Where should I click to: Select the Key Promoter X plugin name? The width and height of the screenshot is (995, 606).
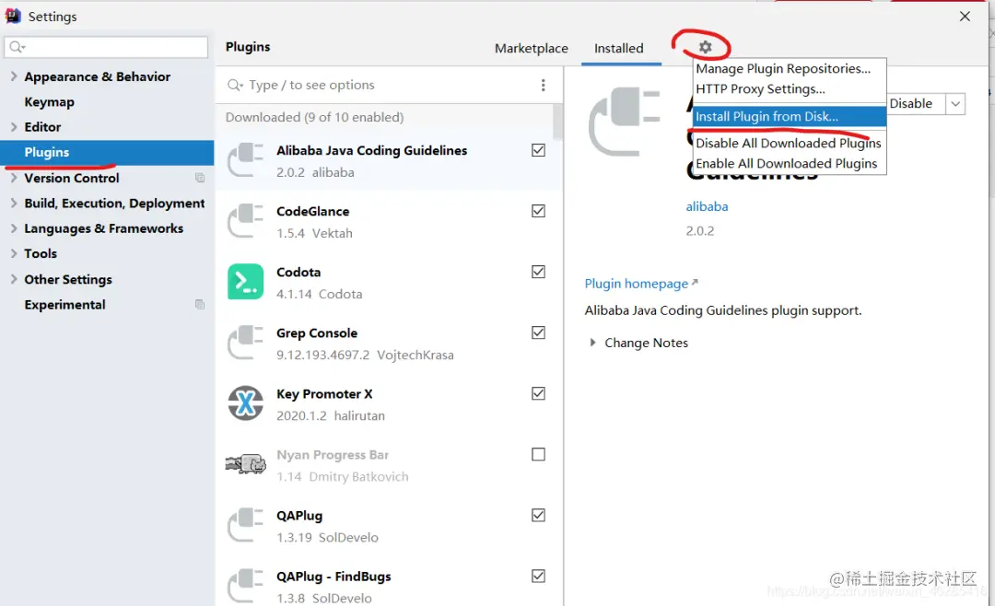[324, 394]
